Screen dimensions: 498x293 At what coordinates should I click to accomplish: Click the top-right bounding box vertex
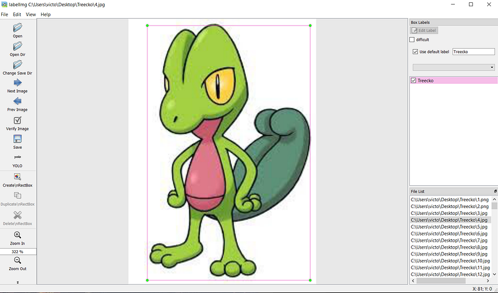point(310,26)
